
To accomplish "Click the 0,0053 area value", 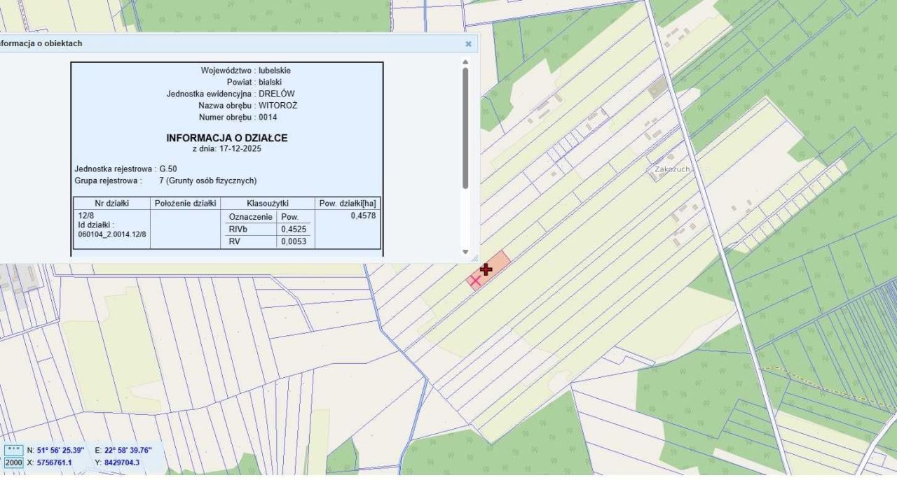I will [294, 241].
